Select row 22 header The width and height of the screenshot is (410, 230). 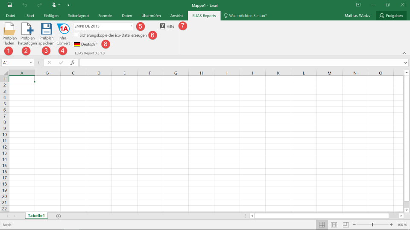(x=4, y=209)
